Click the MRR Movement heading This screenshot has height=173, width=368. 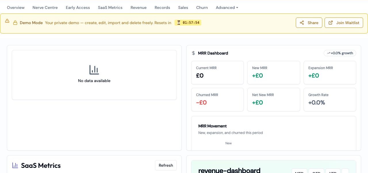pos(212,126)
